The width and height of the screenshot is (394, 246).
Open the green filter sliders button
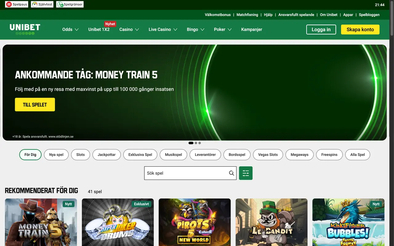click(246, 173)
